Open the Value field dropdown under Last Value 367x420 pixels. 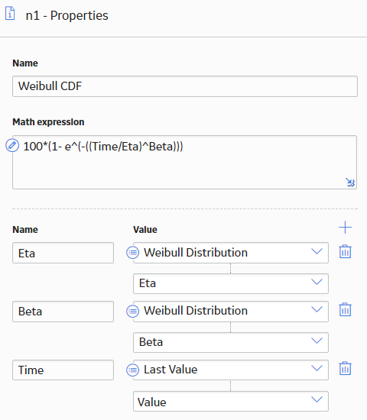(x=231, y=401)
